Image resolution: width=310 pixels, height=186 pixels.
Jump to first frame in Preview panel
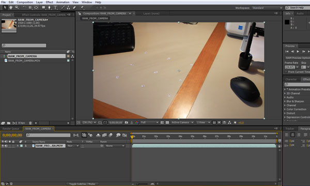pyautogui.click(x=287, y=51)
